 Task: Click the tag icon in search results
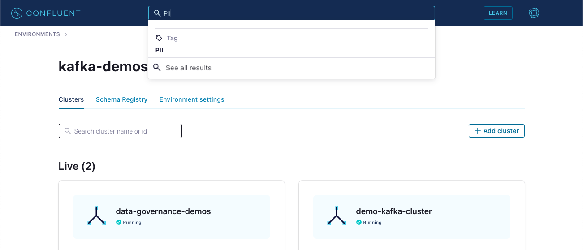[x=159, y=38]
